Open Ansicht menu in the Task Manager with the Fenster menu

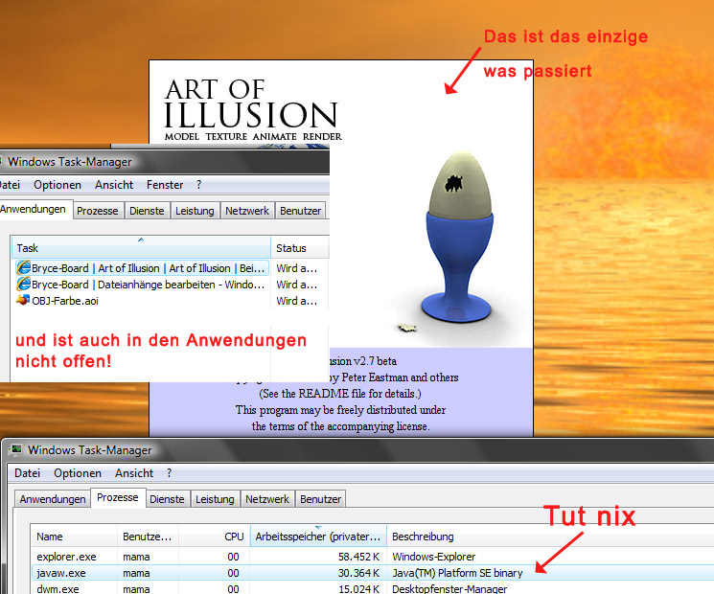114,185
